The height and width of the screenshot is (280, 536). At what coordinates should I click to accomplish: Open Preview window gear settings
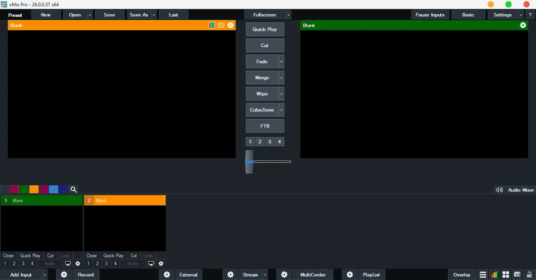pyautogui.click(x=230, y=26)
